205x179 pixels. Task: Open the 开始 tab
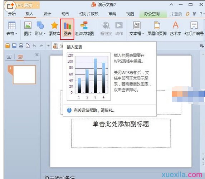pyautogui.click(x=12, y=14)
